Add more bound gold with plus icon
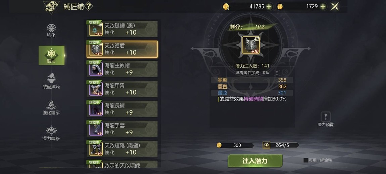This screenshot has width=386, height=174. (x=269, y=7)
